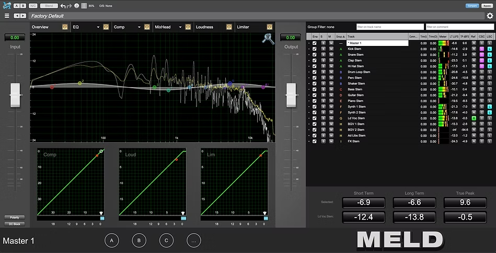The image size is (496, 253).
Task: Open the help question mark icon
Action: 77,6
